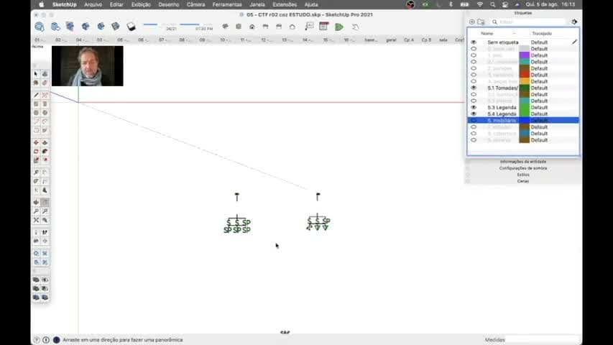
Task: Open the Ajuda menu
Action: click(x=311, y=5)
